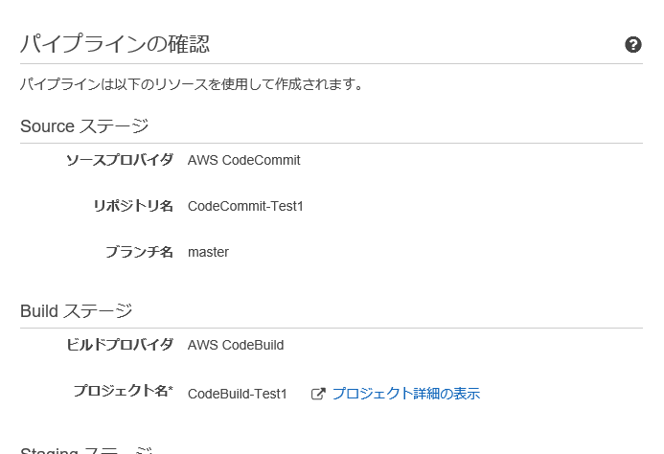Select the AWS CodeBuild provider value
664x454 pixels.
point(236,345)
